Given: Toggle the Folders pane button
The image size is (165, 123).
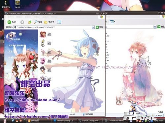Looking at the screenshot, I should click(49, 22).
